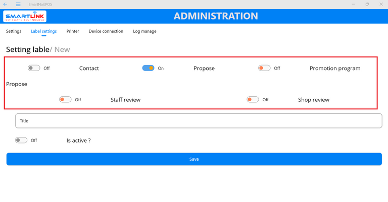
Task: Enable the Promotion program toggle
Action: click(264, 68)
